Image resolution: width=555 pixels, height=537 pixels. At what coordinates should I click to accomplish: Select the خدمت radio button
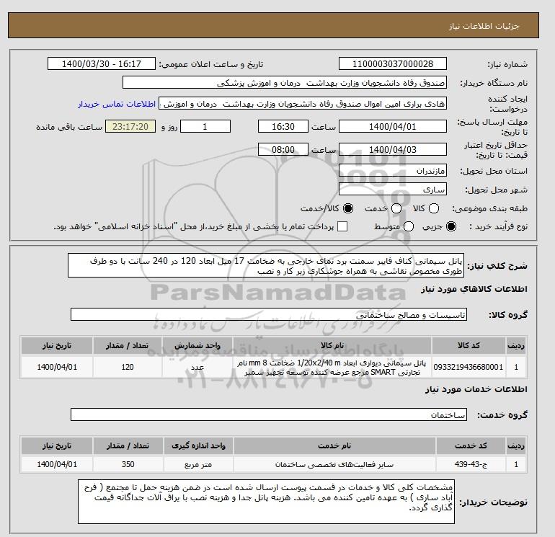pos(396,208)
